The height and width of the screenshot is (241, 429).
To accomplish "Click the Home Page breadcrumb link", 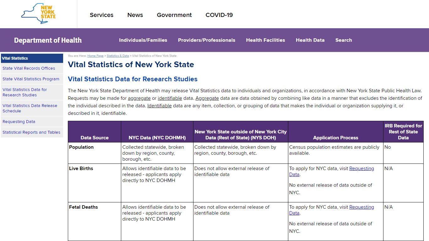I will click(x=95, y=56).
